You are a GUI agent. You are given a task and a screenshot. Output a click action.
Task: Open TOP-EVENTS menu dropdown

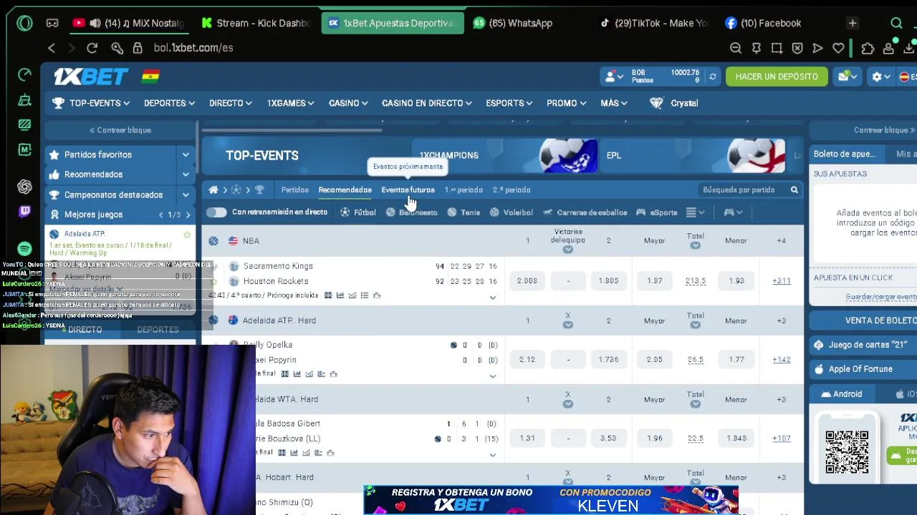click(x=90, y=103)
